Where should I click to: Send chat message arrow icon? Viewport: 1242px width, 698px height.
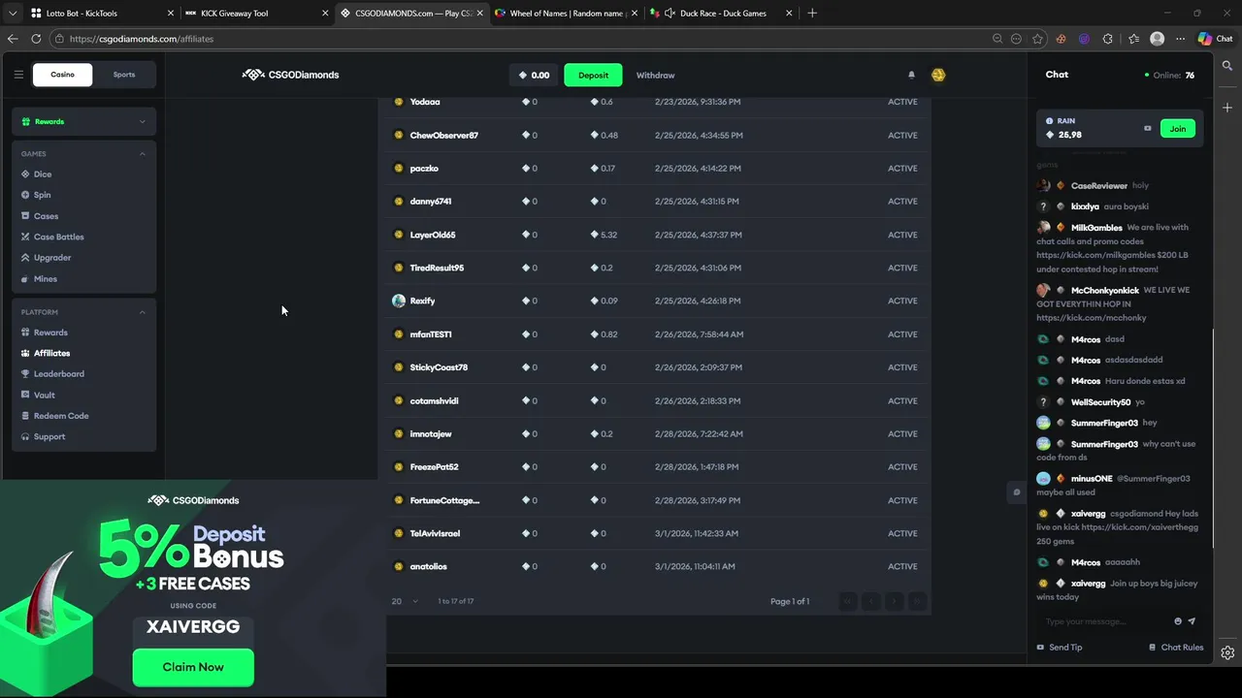(x=1192, y=621)
